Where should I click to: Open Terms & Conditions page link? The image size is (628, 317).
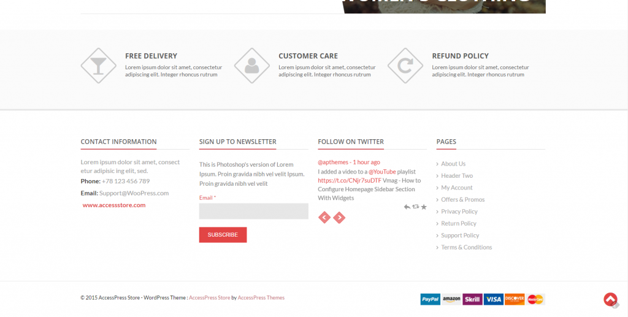(x=467, y=248)
